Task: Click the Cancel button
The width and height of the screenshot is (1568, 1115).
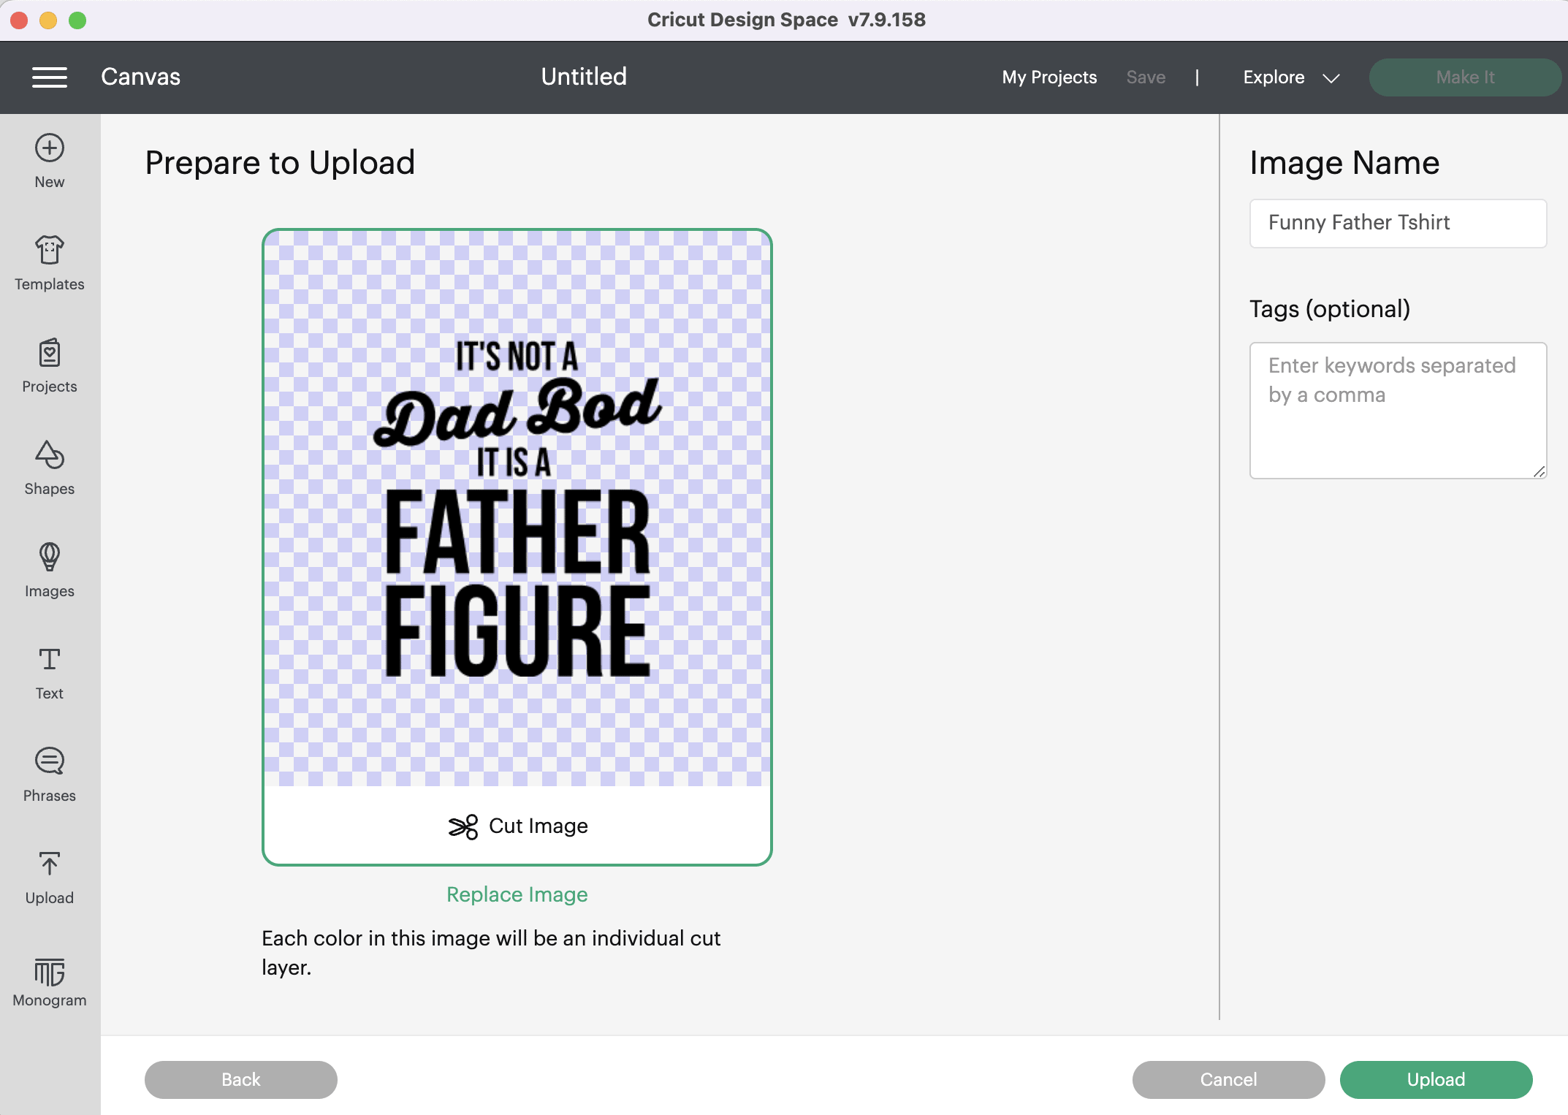Action: (1228, 1080)
